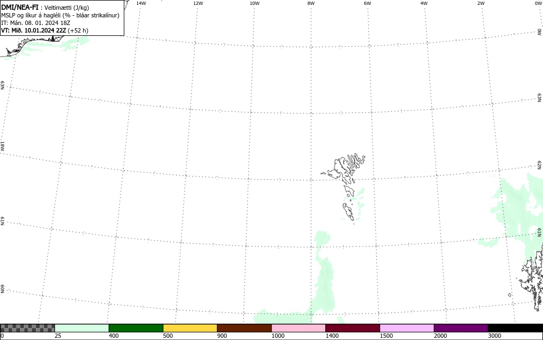Click the legend value 3000
543x340 pixels.
(495, 336)
